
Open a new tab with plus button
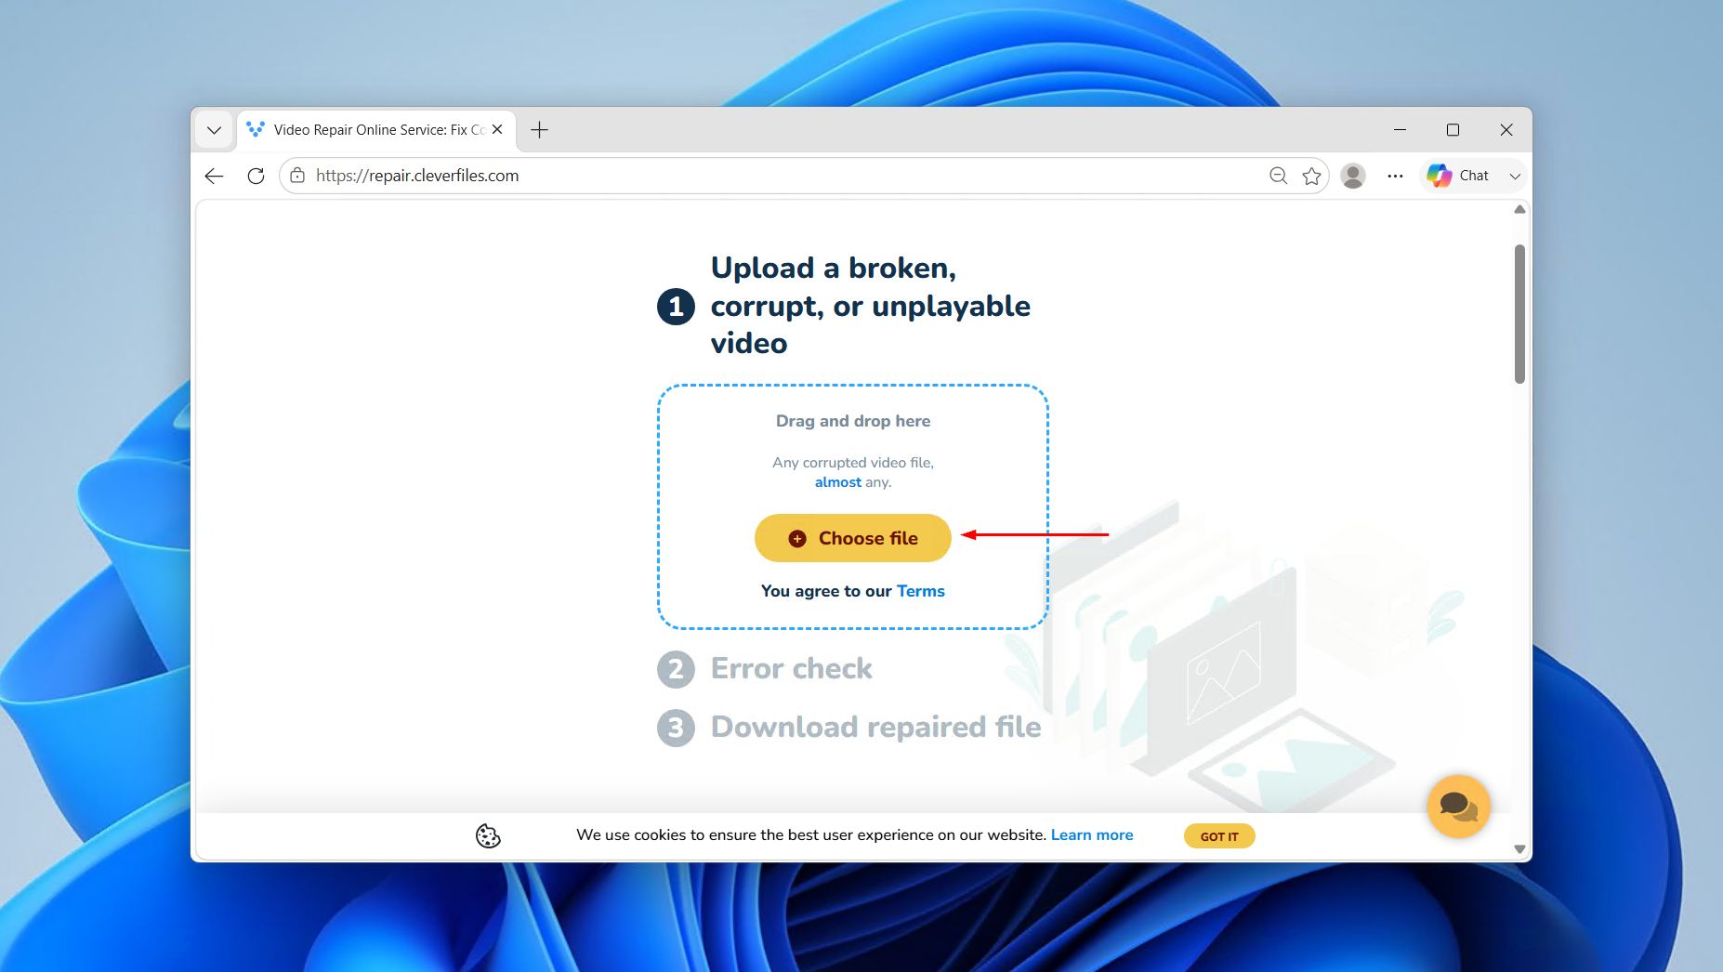[539, 130]
